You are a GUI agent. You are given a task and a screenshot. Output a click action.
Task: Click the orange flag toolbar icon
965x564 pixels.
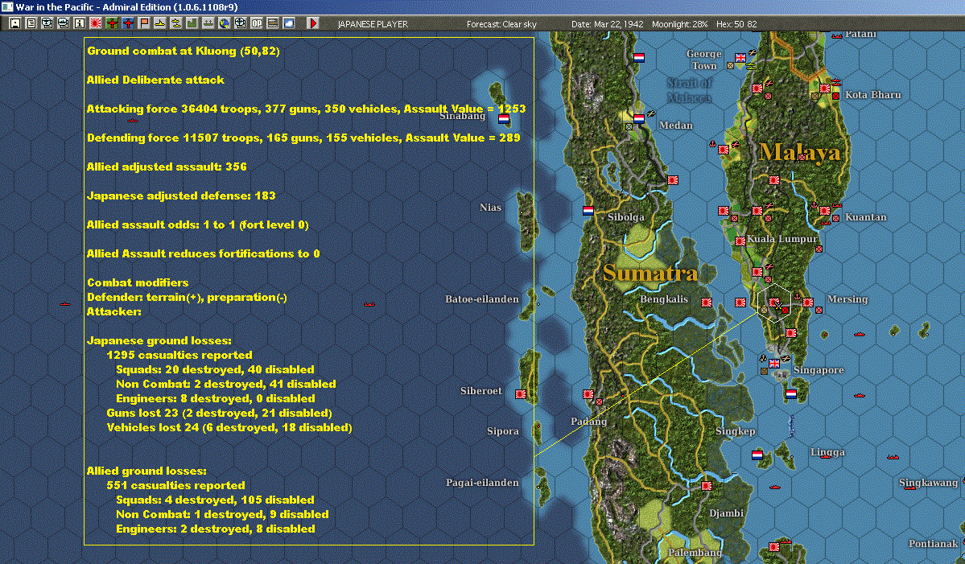click(x=144, y=23)
